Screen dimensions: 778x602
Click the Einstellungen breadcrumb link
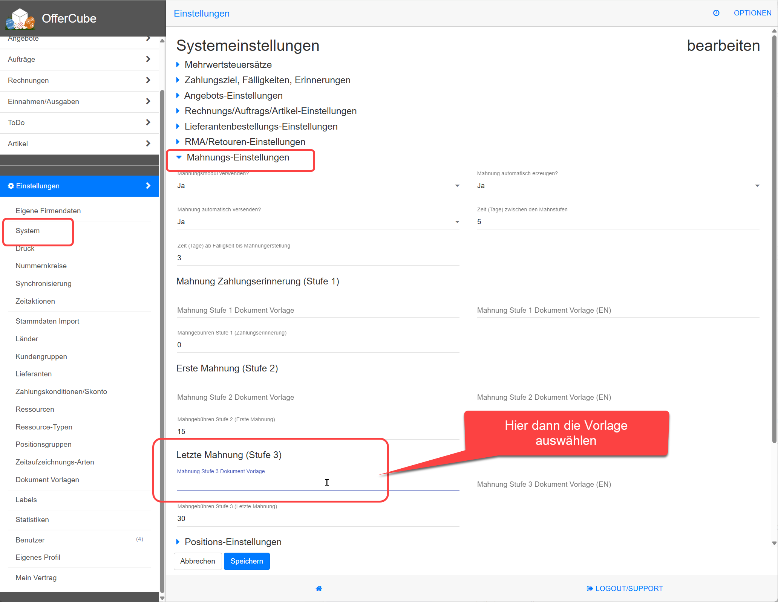[202, 14]
